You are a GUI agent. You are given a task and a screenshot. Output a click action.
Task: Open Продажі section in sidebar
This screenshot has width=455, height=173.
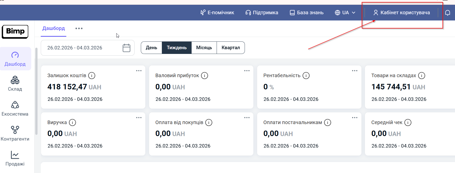pos(15,159)
